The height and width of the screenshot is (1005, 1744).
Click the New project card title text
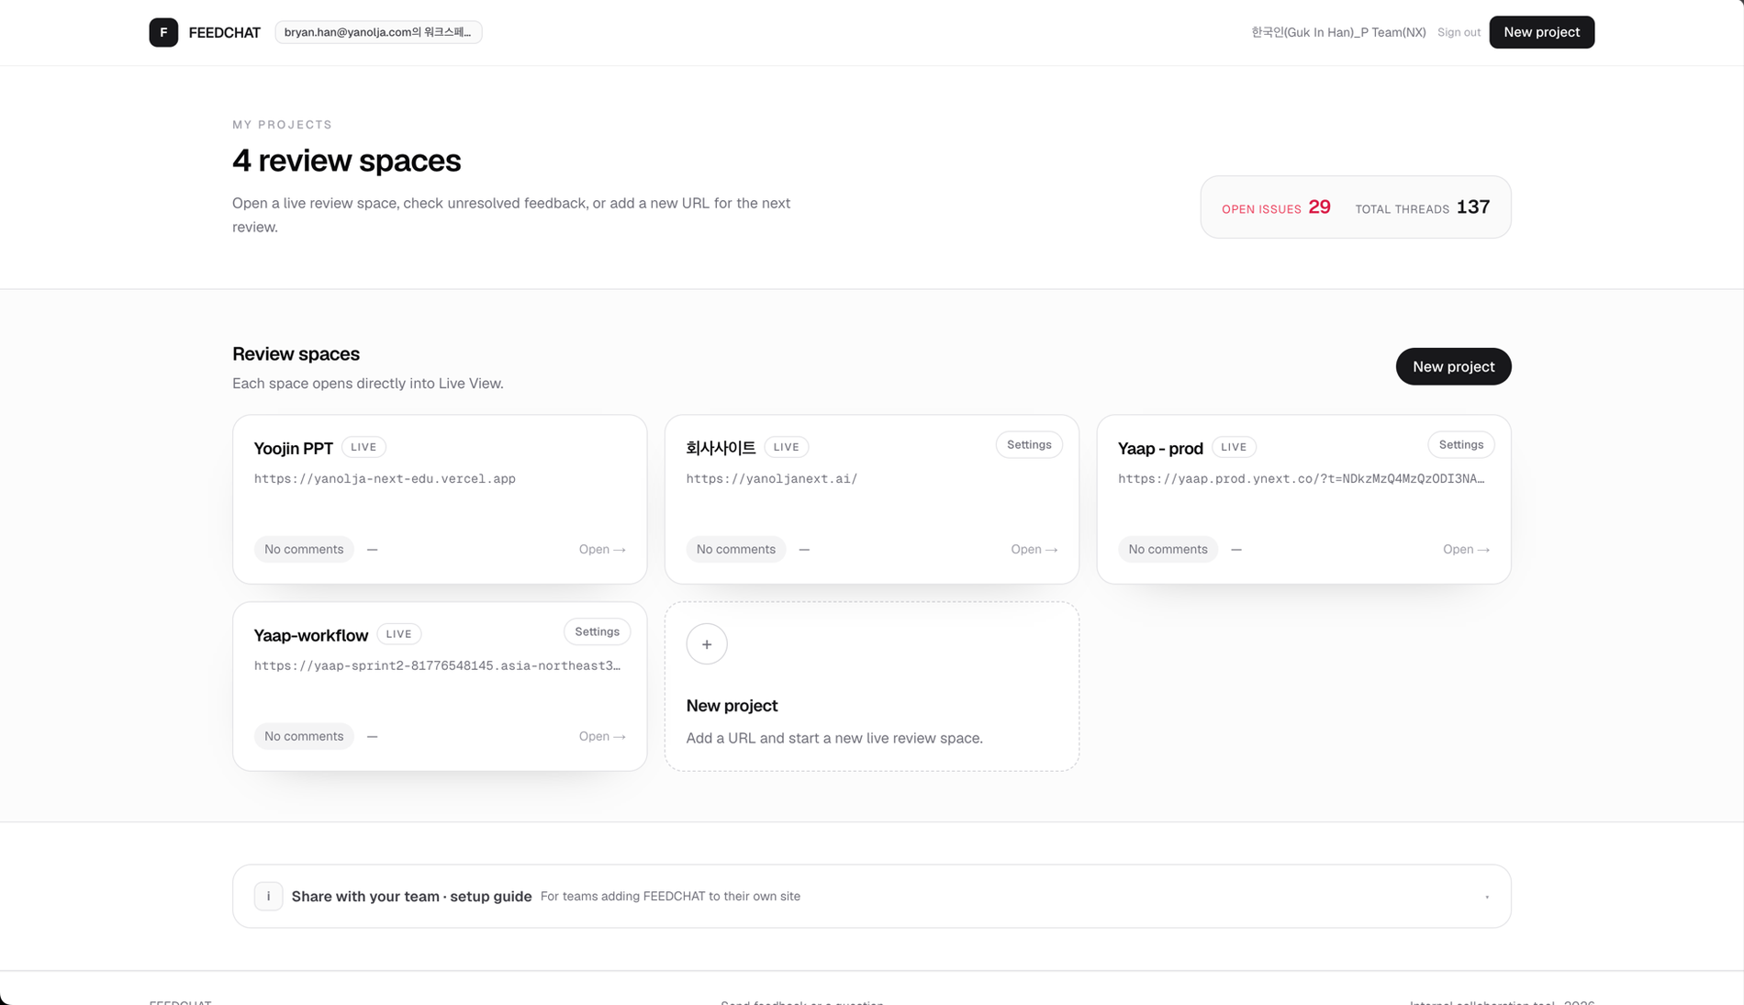click(732, 706)
